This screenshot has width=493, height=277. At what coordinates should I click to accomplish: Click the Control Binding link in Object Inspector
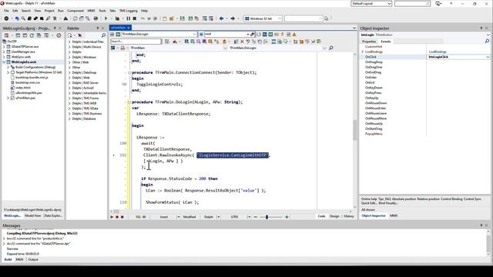tap(451, 199)
